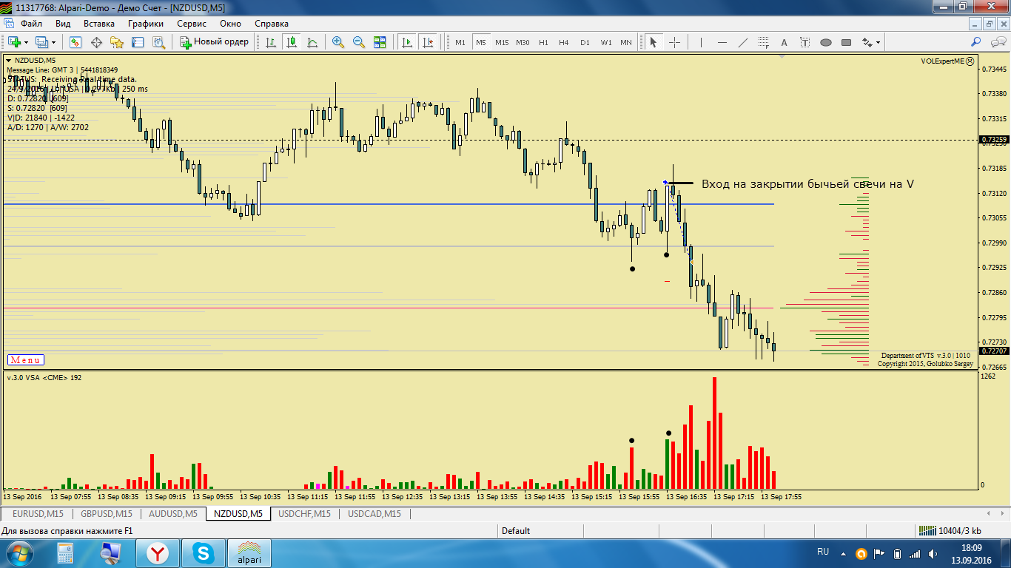Zoom in the chart
Screen dimensions: 1011x568
pyautogui.click(x=338, y=42)
